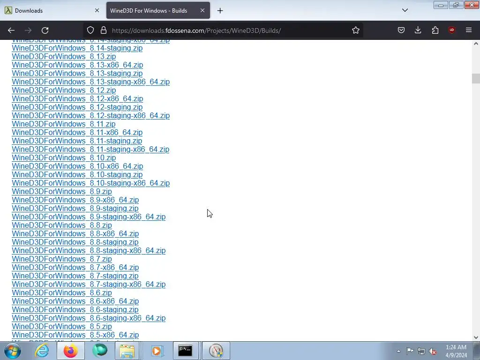Download WineD3DForWindows_8.9-x86_64.zip
This screenshot has height=360, width=480.
coord(75,200)
